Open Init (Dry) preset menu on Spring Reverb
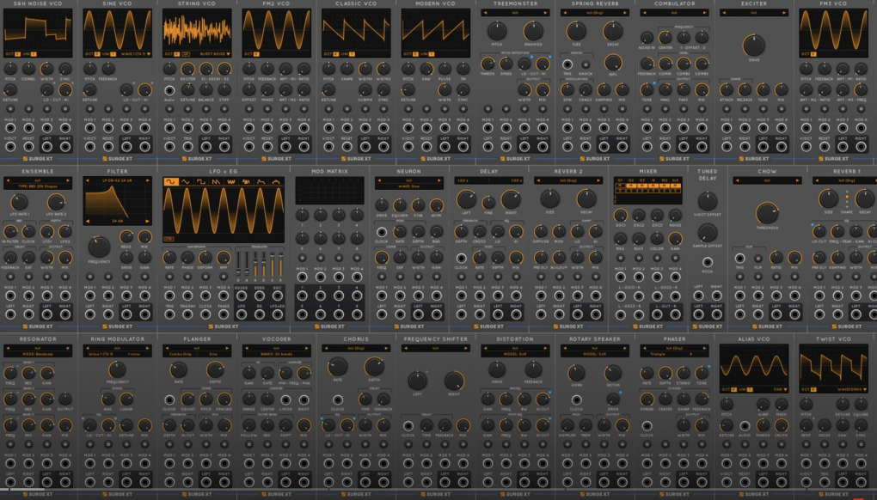This screenshot has height=500, width=877. click(x=594, y=12)
